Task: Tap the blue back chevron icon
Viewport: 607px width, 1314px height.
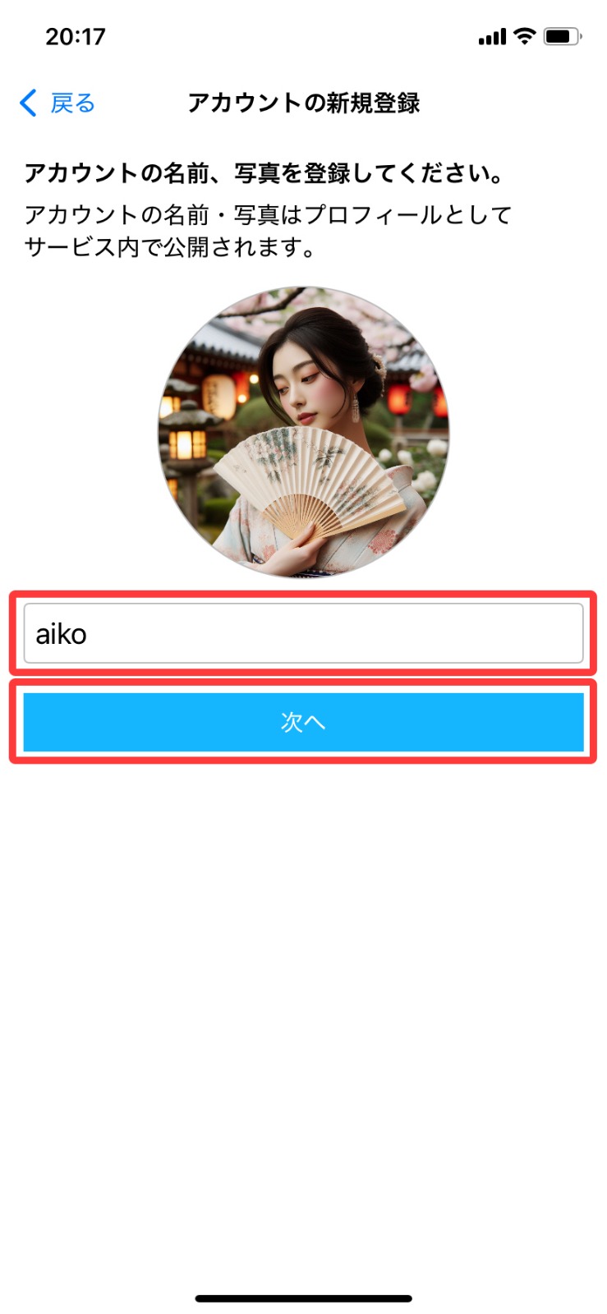Action: point(28,103)
